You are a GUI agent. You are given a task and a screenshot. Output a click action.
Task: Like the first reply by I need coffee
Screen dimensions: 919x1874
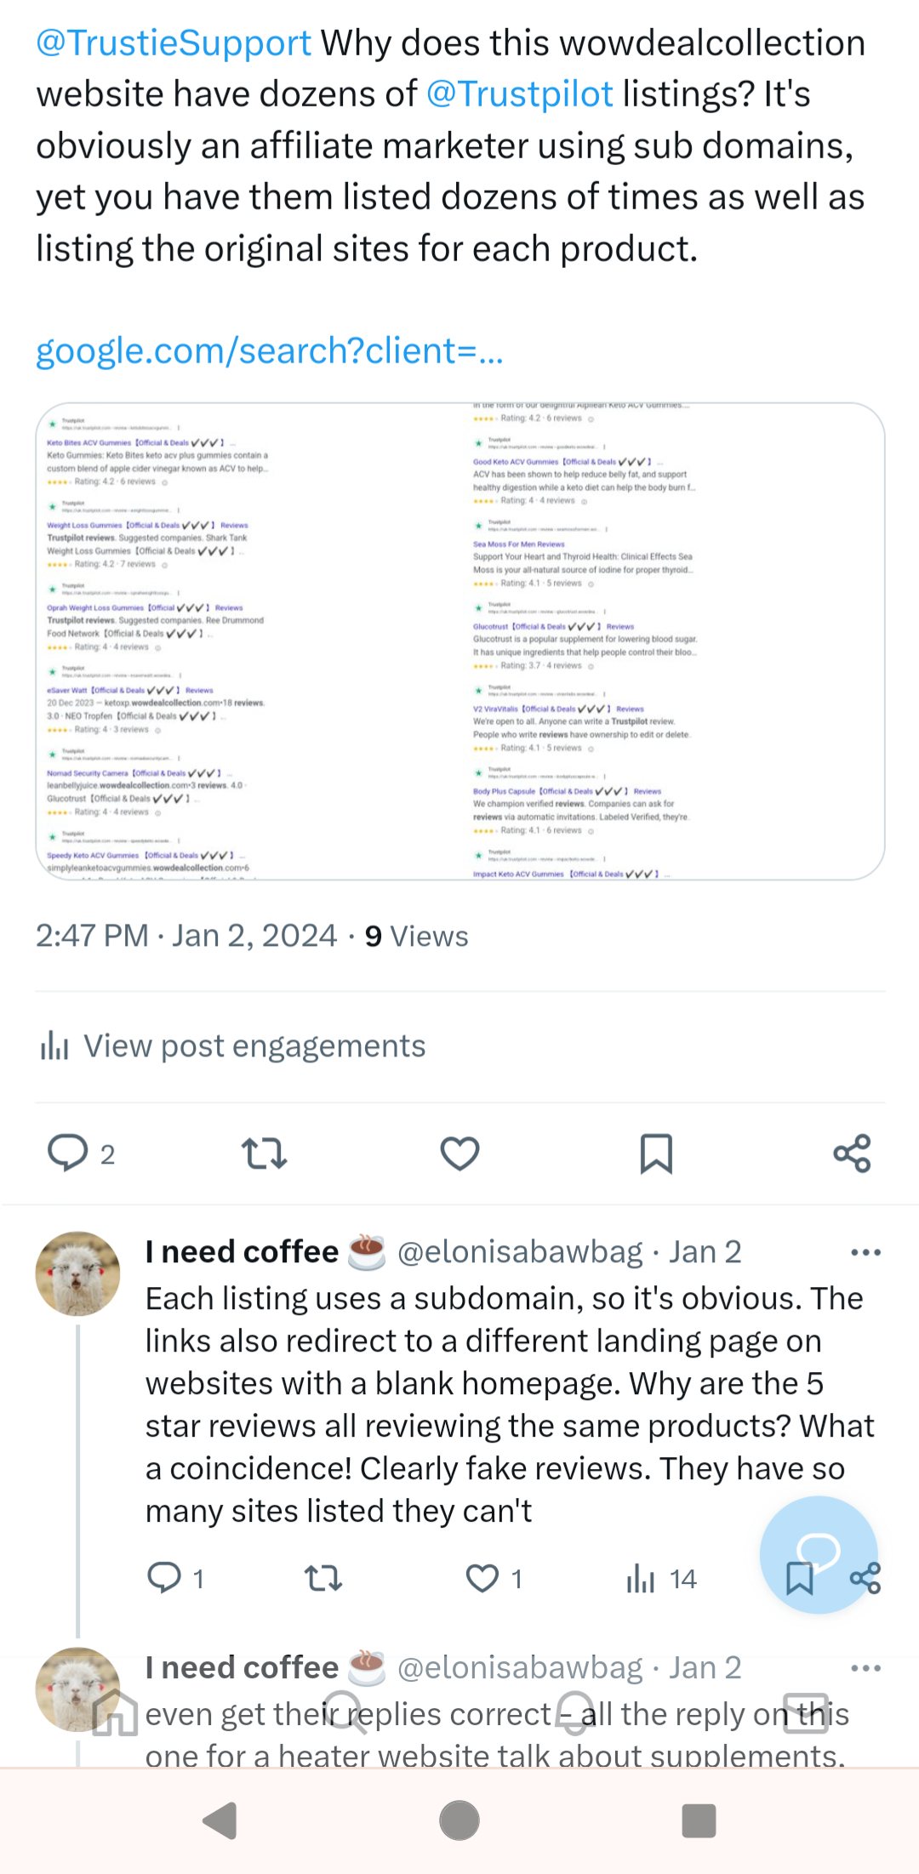(x=482, y=1579)
